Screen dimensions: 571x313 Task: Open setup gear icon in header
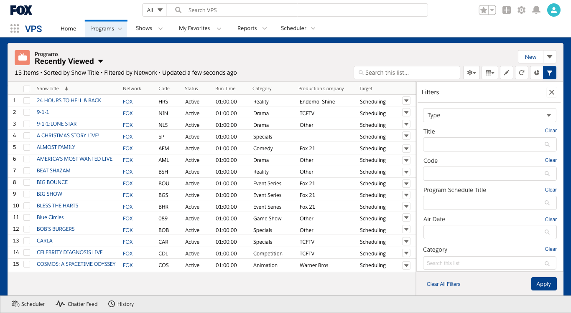pyautogui.click(x=521, y=10)
